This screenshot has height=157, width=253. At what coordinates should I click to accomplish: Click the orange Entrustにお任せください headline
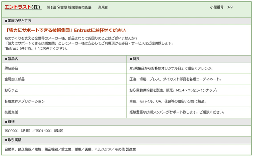[x=66, y=31]
